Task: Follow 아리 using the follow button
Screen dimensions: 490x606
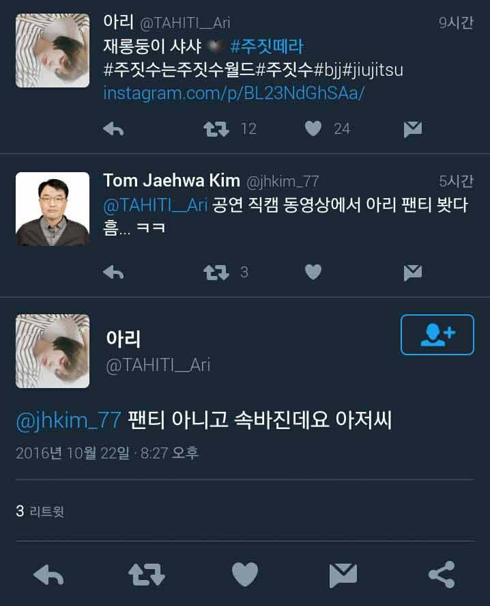Action: point(437,335)
